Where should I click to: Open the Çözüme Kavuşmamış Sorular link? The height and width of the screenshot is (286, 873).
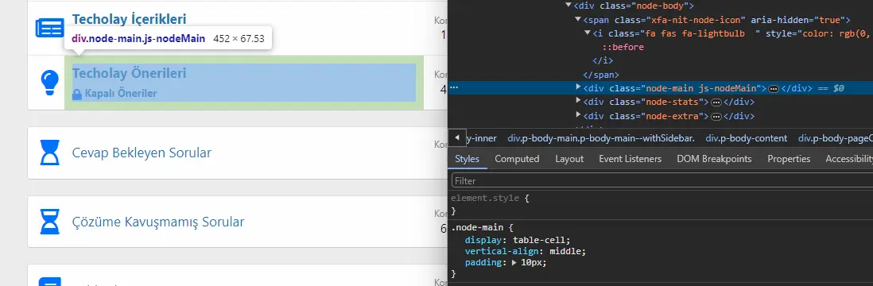158,222
